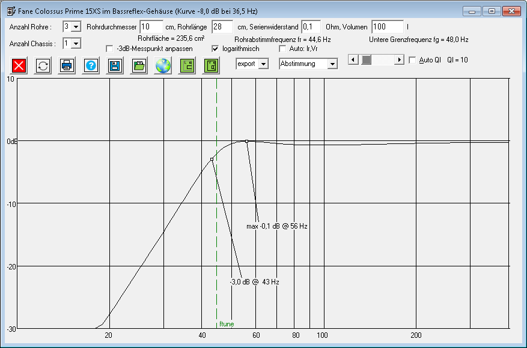Click the Volumen input field showing 100
This screenshot has height=348, width=527.
388,27
